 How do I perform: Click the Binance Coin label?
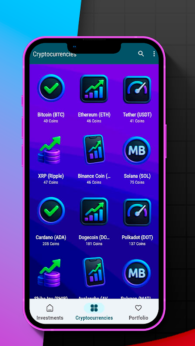pos(94,176)
